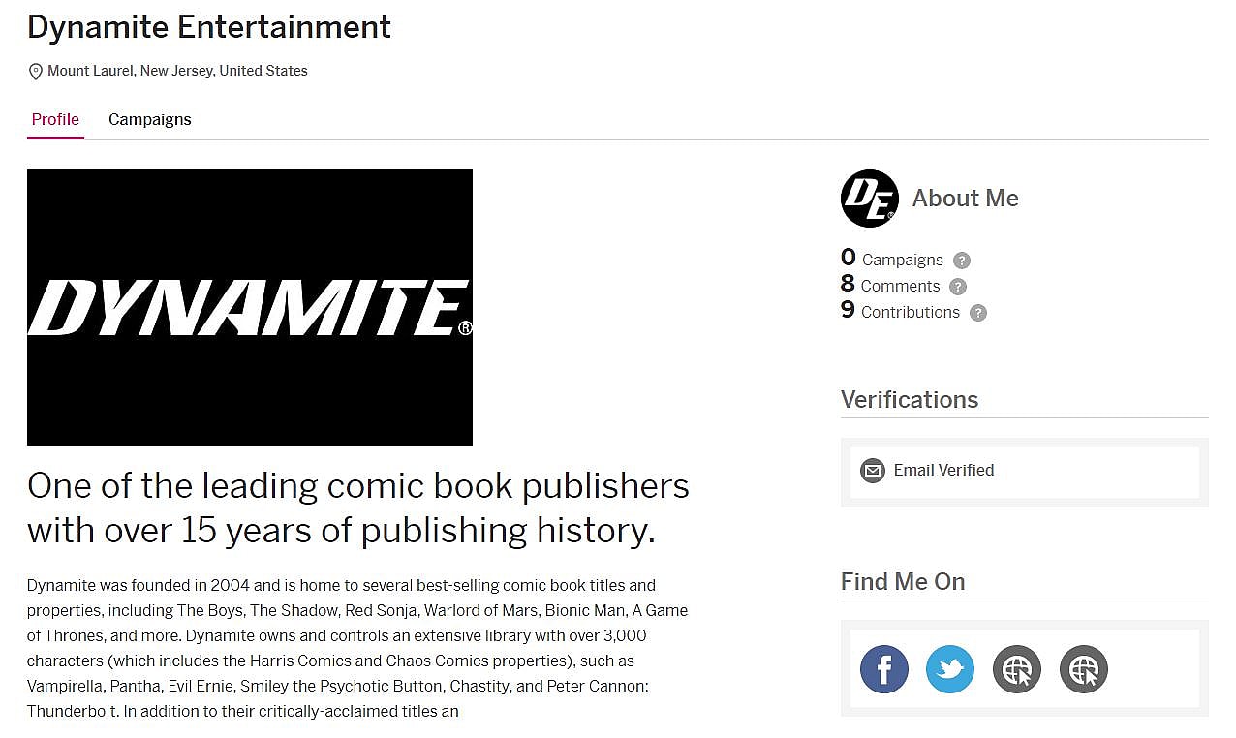Click the location pin icon
This screenshot has height=738, width=1236.
36,72
